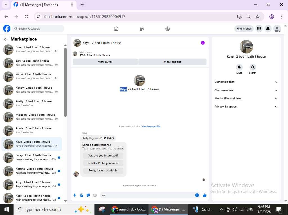
Task: View site information icon in address bar
Action: click(38, 17)
